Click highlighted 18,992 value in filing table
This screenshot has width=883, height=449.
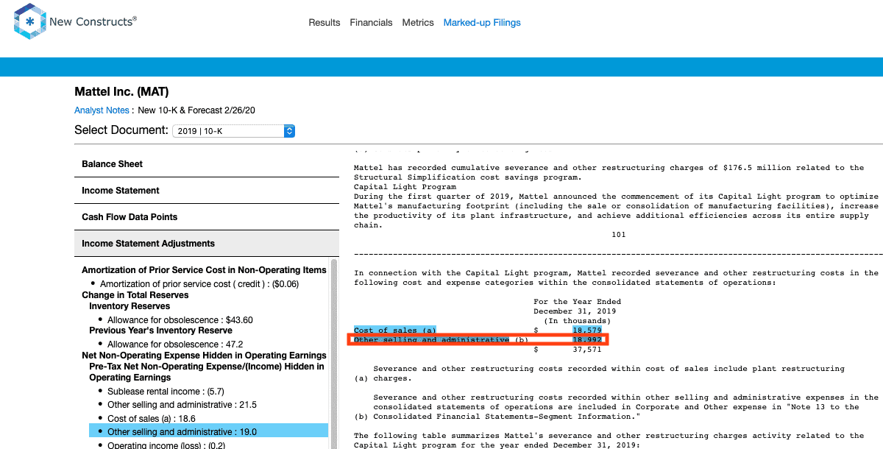[x=587, y=340]
